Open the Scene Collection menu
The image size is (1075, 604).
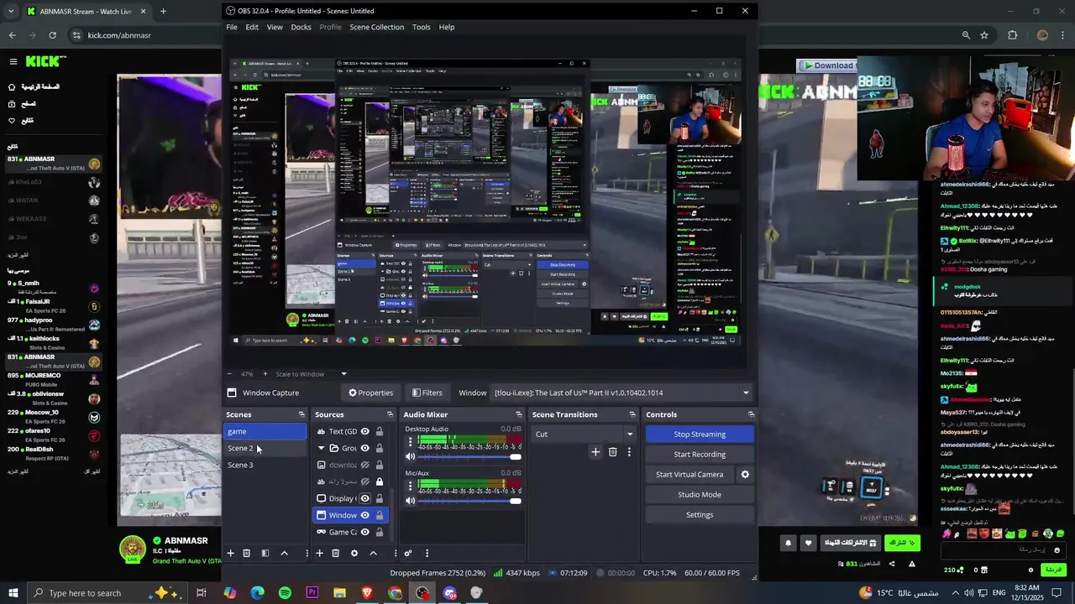point(376,27)
